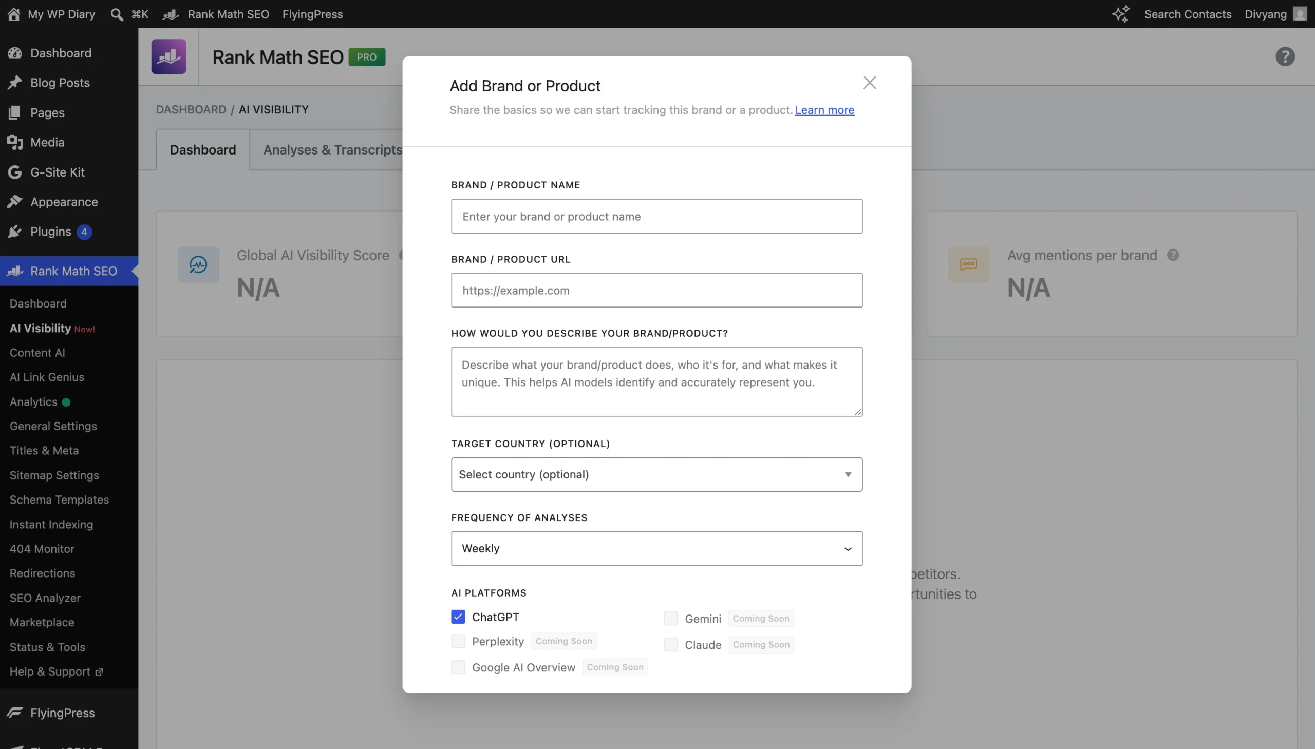
Task: Click the purple Rank Math logo in header
Action: point(169,56)
